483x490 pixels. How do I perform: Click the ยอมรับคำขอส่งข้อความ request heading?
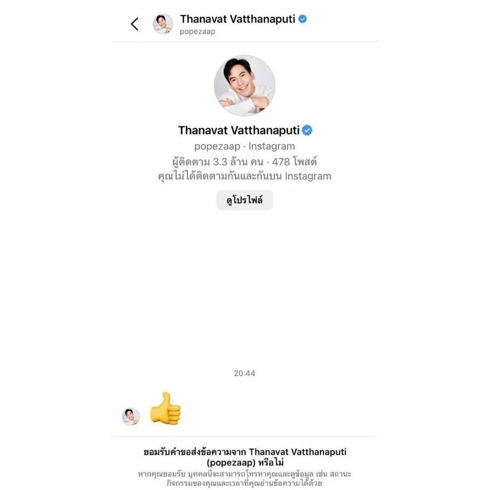pos(245,457)
